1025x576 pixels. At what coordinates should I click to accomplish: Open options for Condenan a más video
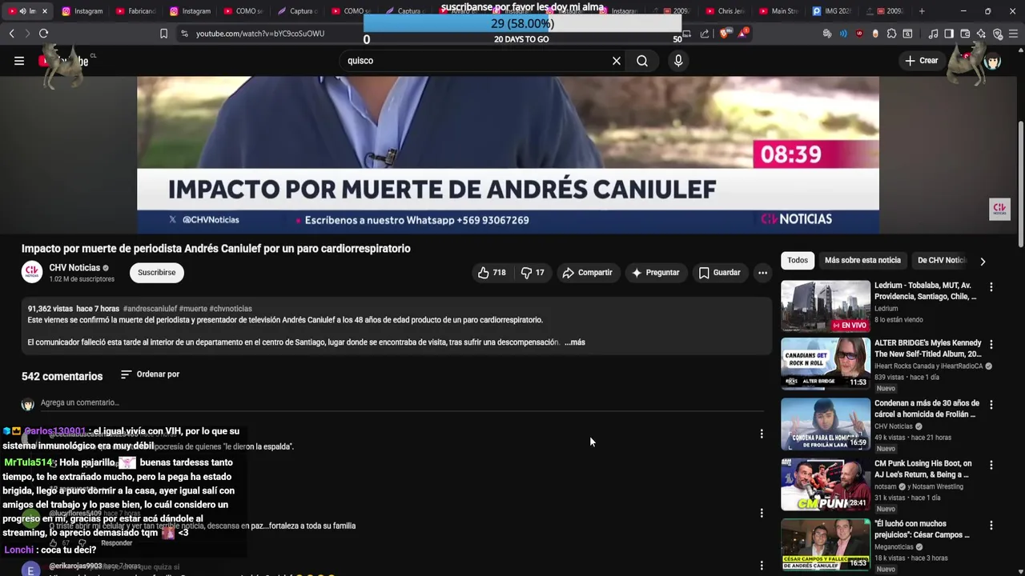pos(991,405)
